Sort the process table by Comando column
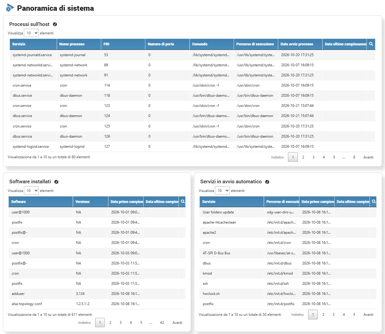Viewport: 385px width, 334px height. tap(212, 44)
